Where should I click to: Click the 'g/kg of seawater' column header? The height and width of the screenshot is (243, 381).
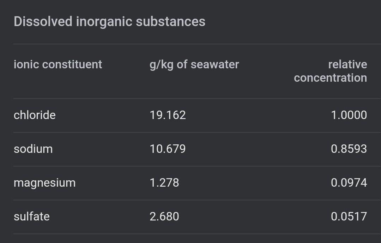point(194,64)
